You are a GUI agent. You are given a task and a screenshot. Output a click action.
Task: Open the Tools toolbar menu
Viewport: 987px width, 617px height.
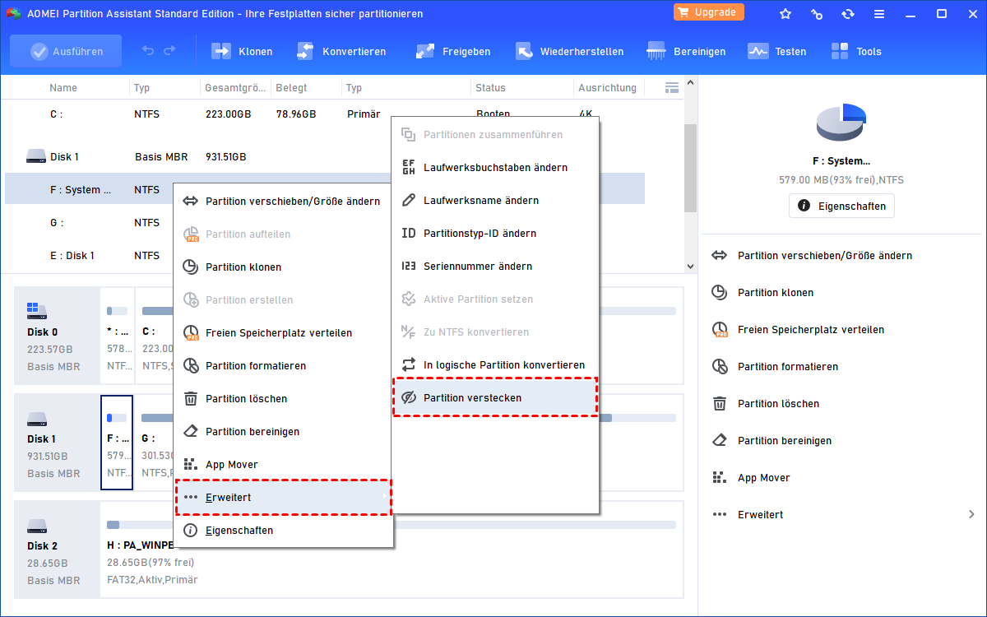(855, 51)
